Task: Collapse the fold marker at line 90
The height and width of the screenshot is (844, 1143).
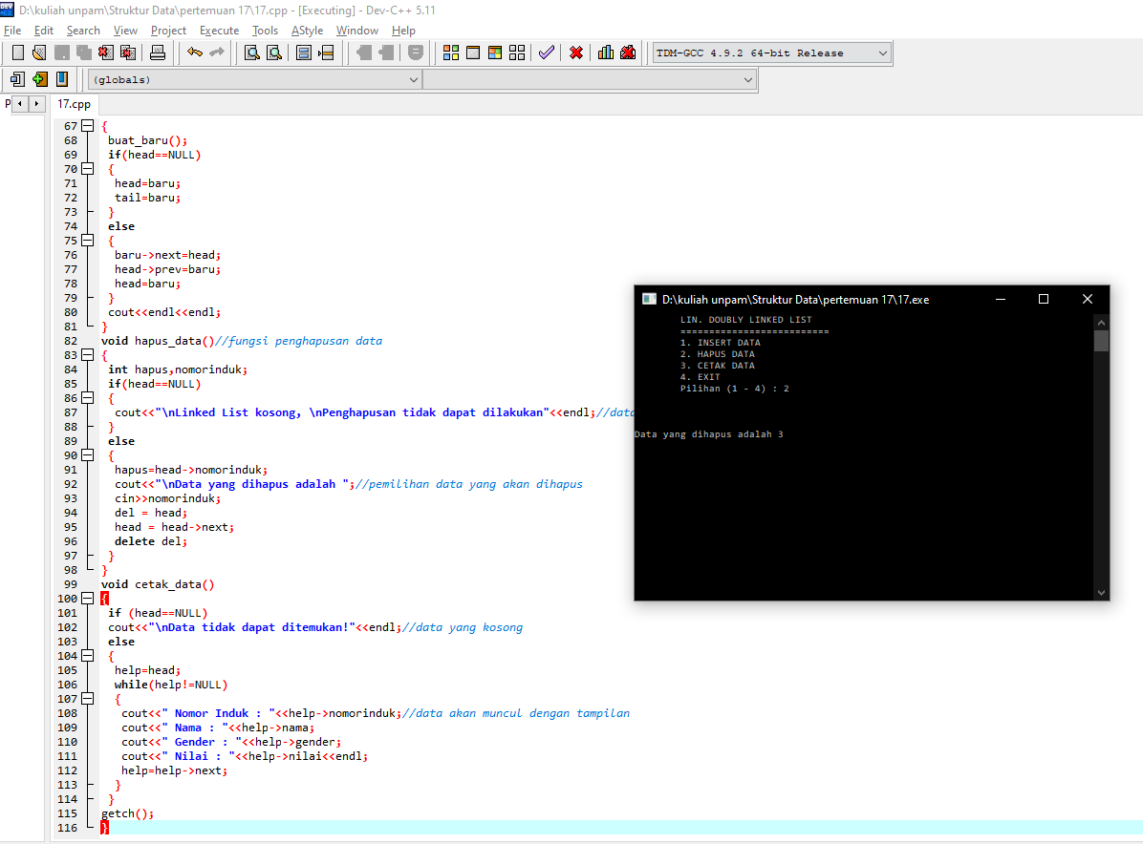Action: (x=88, y=455)
